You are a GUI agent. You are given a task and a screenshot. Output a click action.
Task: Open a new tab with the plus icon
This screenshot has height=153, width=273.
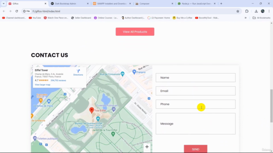pyautogui.click(x=221, y=3)
